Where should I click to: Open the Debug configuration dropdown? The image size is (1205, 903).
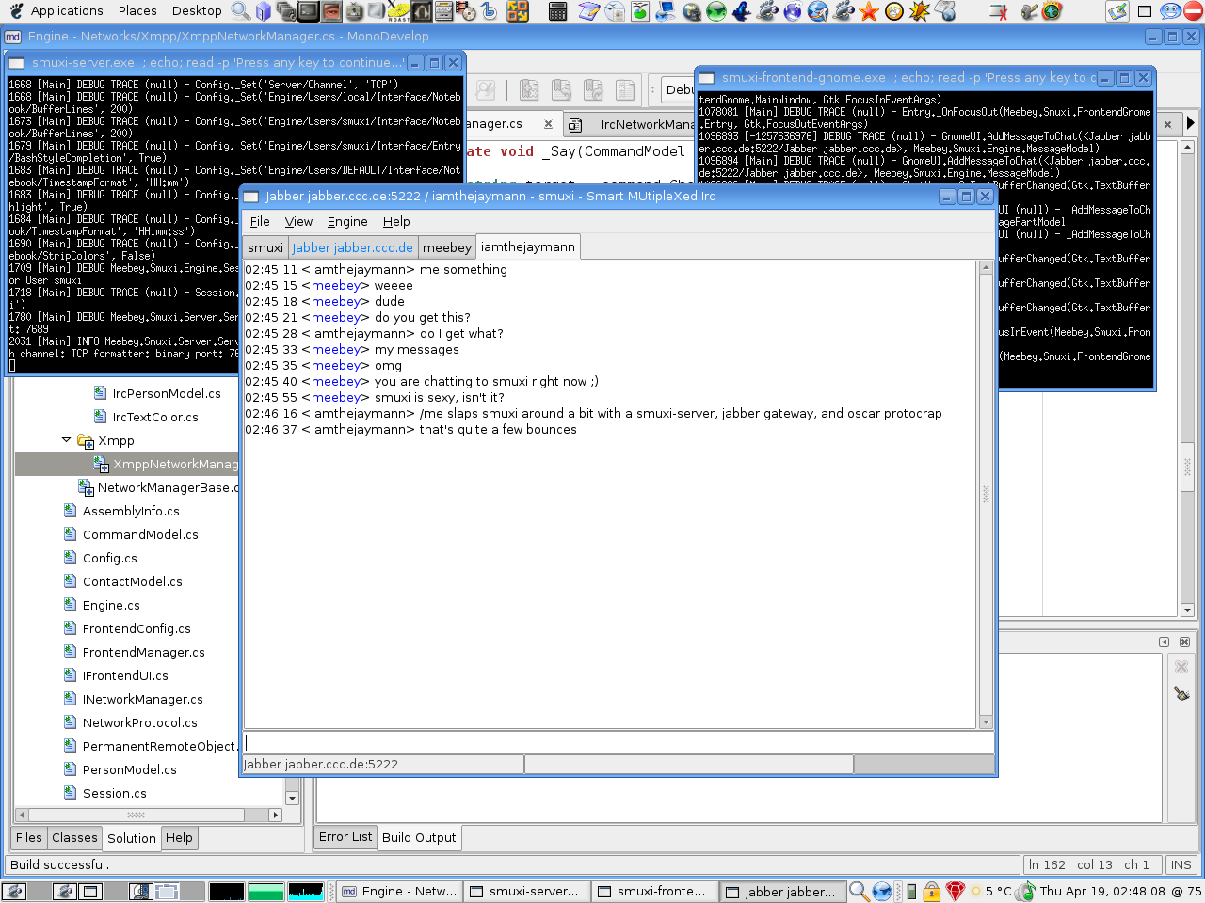tap(679, 90)
